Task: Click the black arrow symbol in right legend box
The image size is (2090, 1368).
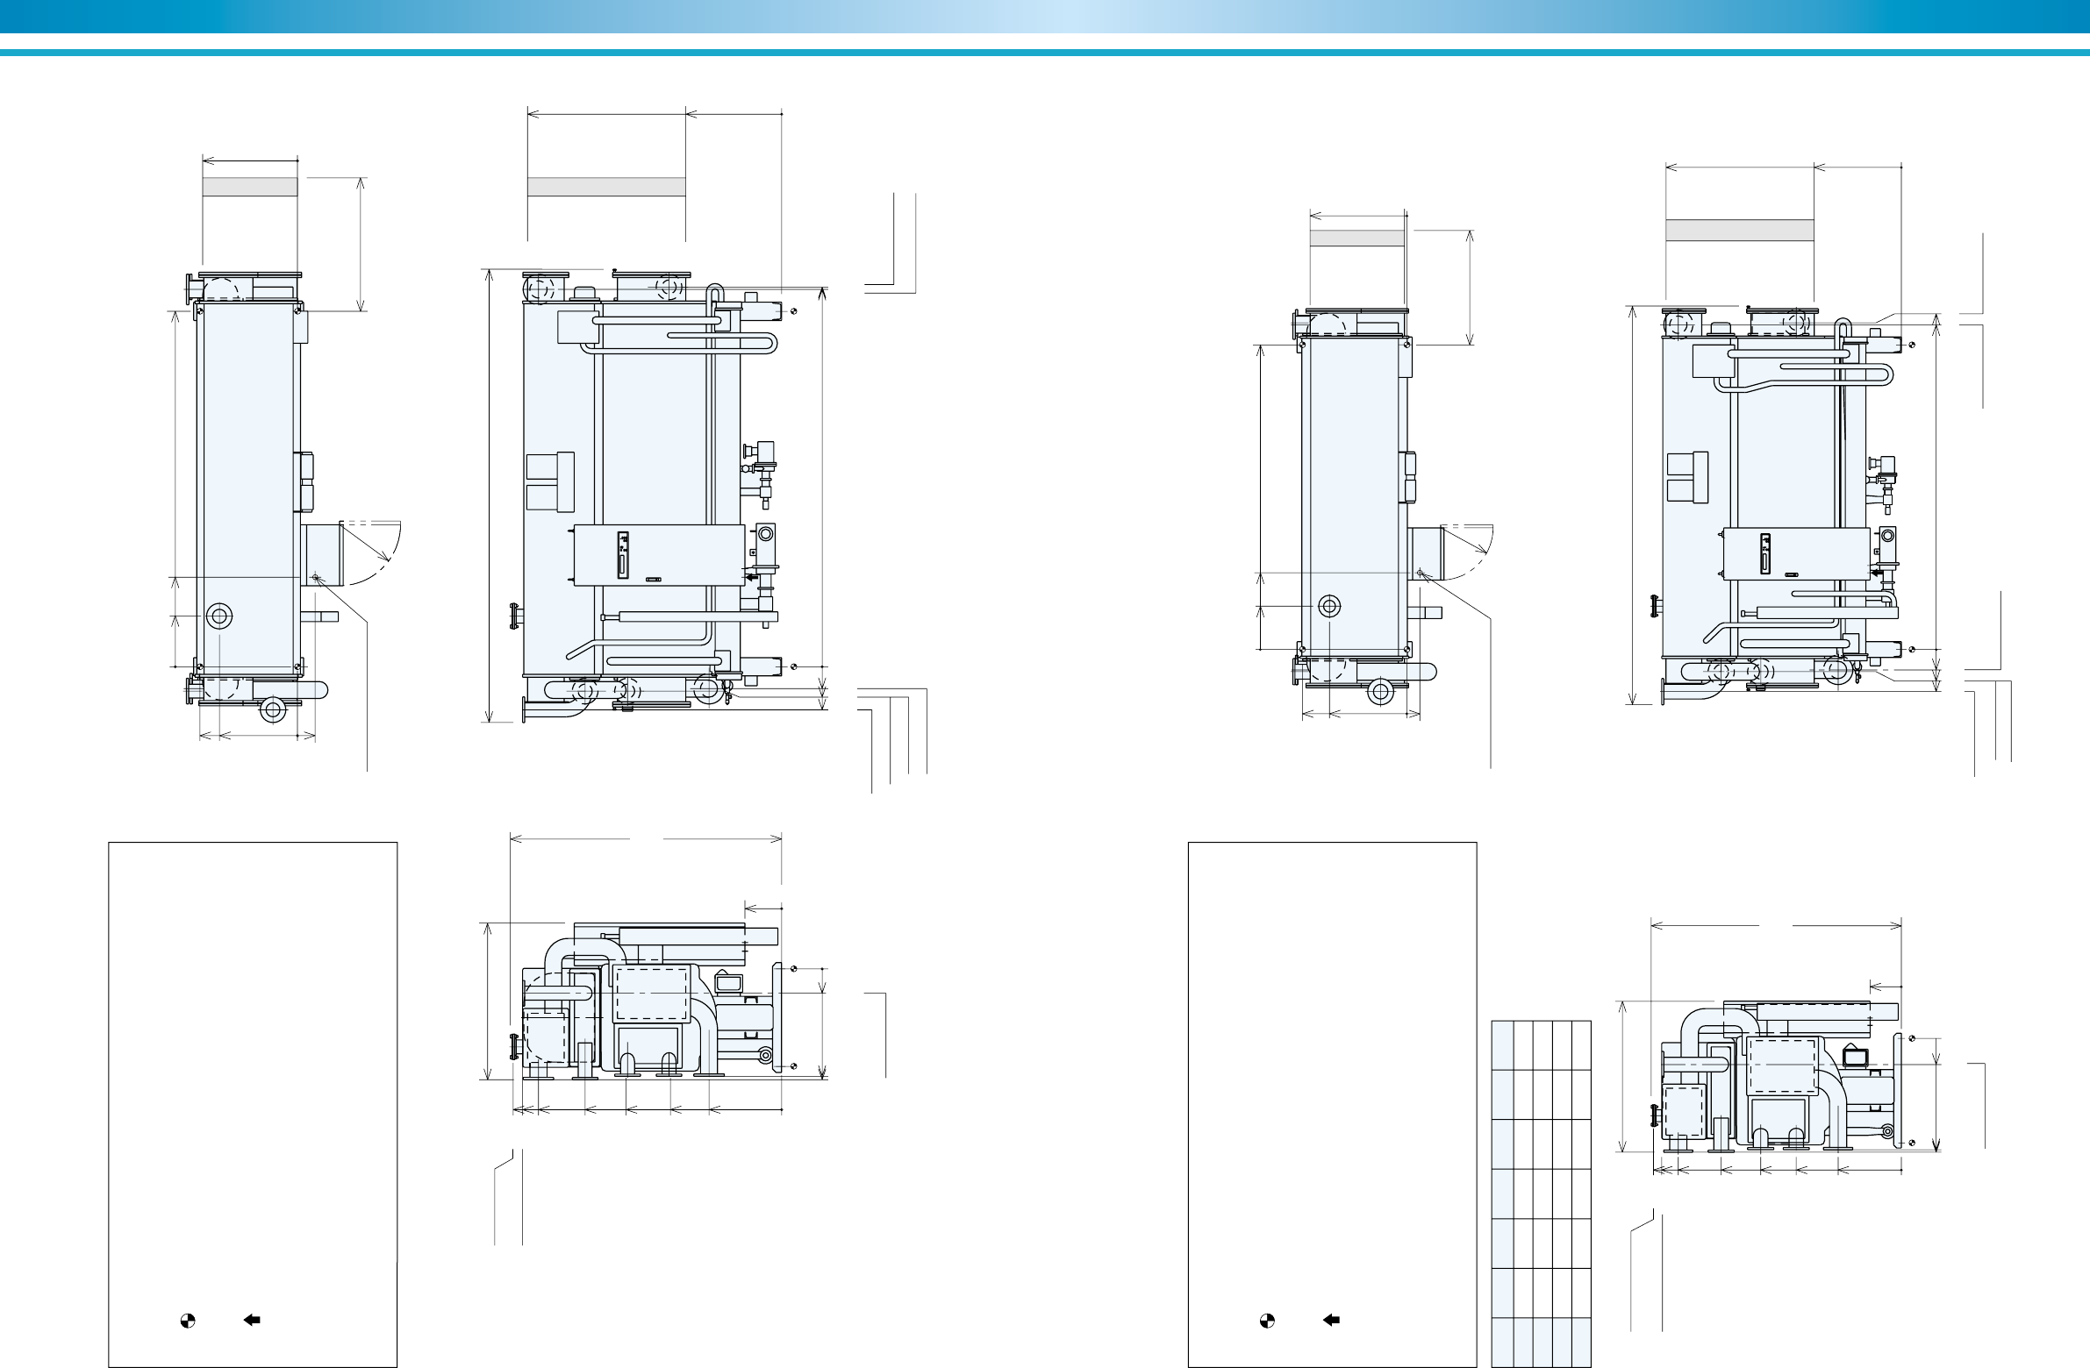Action: 1331,1320
